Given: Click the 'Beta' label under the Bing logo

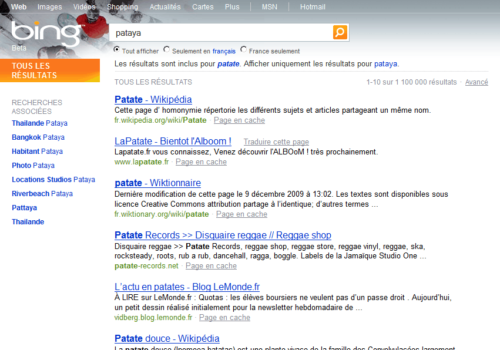Looking at the screenshot, I should pyautogui.click(x=19, y=48).
